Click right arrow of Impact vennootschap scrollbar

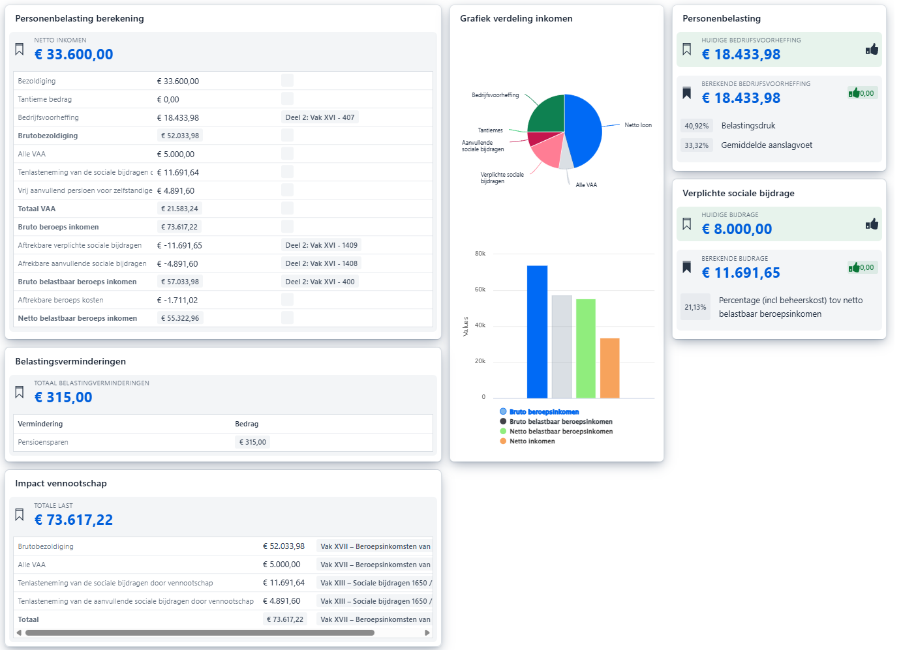pyautogui.click(x=427, y=632)
